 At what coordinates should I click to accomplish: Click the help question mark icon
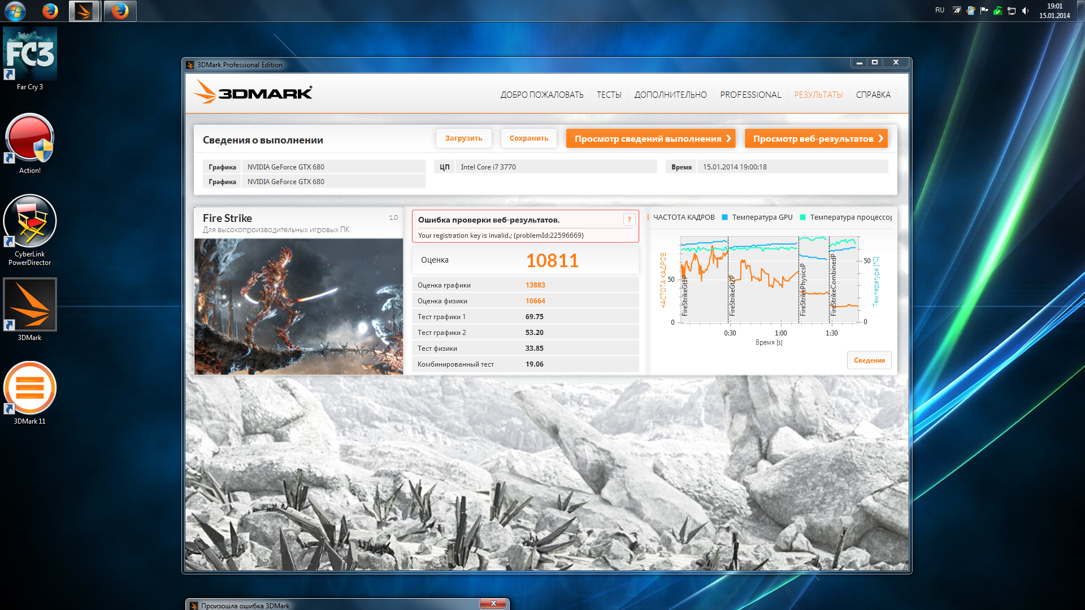[629, 220]
